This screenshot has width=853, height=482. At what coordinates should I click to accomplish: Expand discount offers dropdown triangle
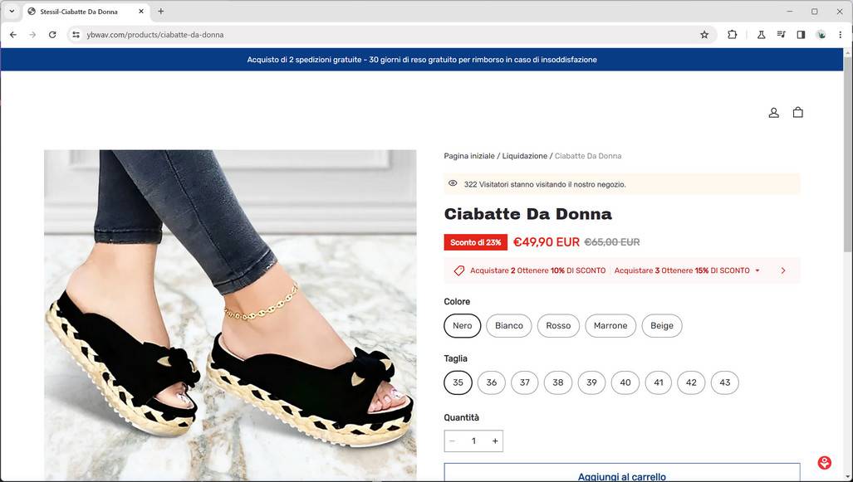coord(757,270)
